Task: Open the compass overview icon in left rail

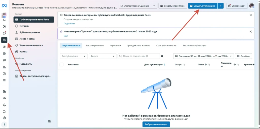Action: [4, 27]
